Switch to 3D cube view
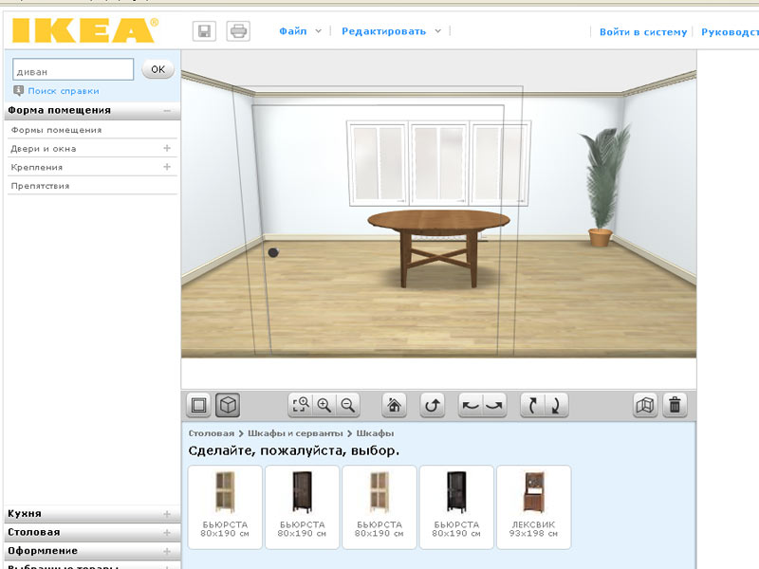Screen dimensions: 759x569 pyautogui.click(x=228, y=405)
